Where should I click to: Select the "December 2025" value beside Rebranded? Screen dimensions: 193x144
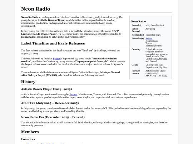click(153, 35)
